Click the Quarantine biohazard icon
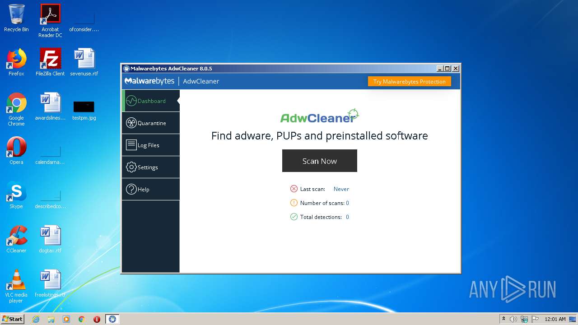The width and height of the screenshot is (578, 325). [x=131, y=123]
